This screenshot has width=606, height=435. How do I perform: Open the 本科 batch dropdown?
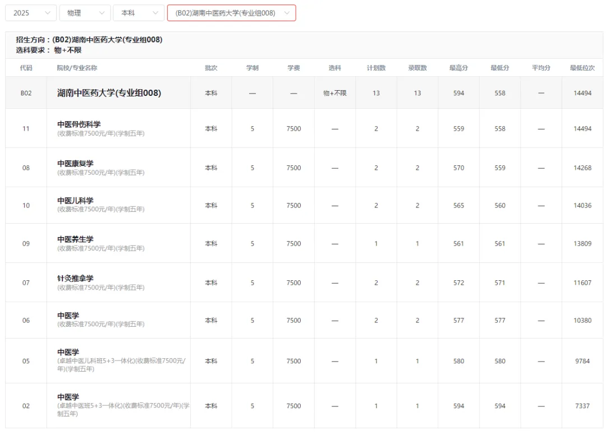[139, 13]
